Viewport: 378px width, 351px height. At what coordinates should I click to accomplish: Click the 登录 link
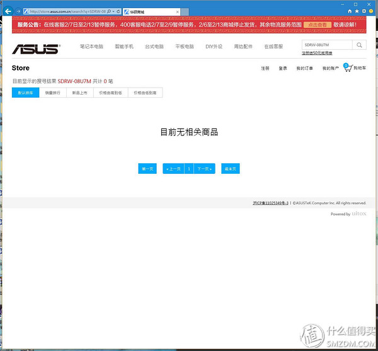coord(283,68)
